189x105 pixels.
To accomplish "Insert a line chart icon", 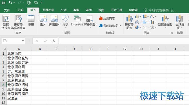I will 137,22.
